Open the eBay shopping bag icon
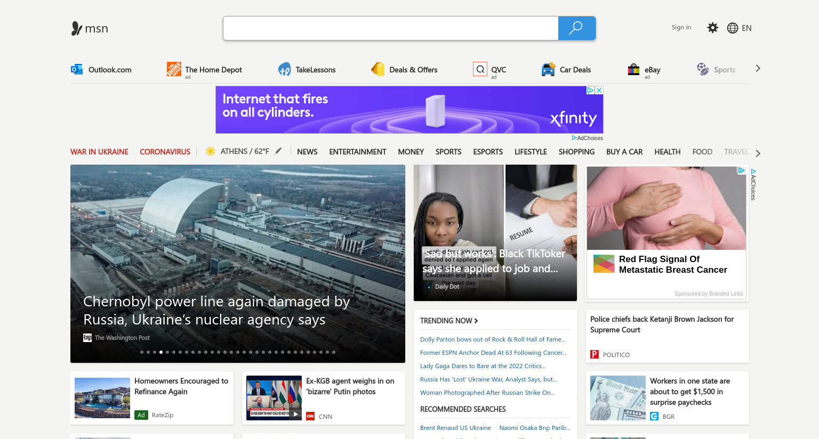Viewport: 819px width, 439px height. point(633,69)
